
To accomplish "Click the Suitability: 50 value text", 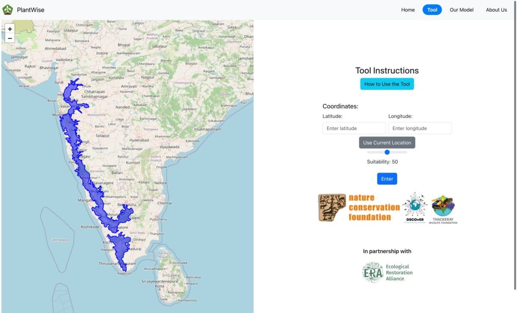I will click(x=383, y=162).
